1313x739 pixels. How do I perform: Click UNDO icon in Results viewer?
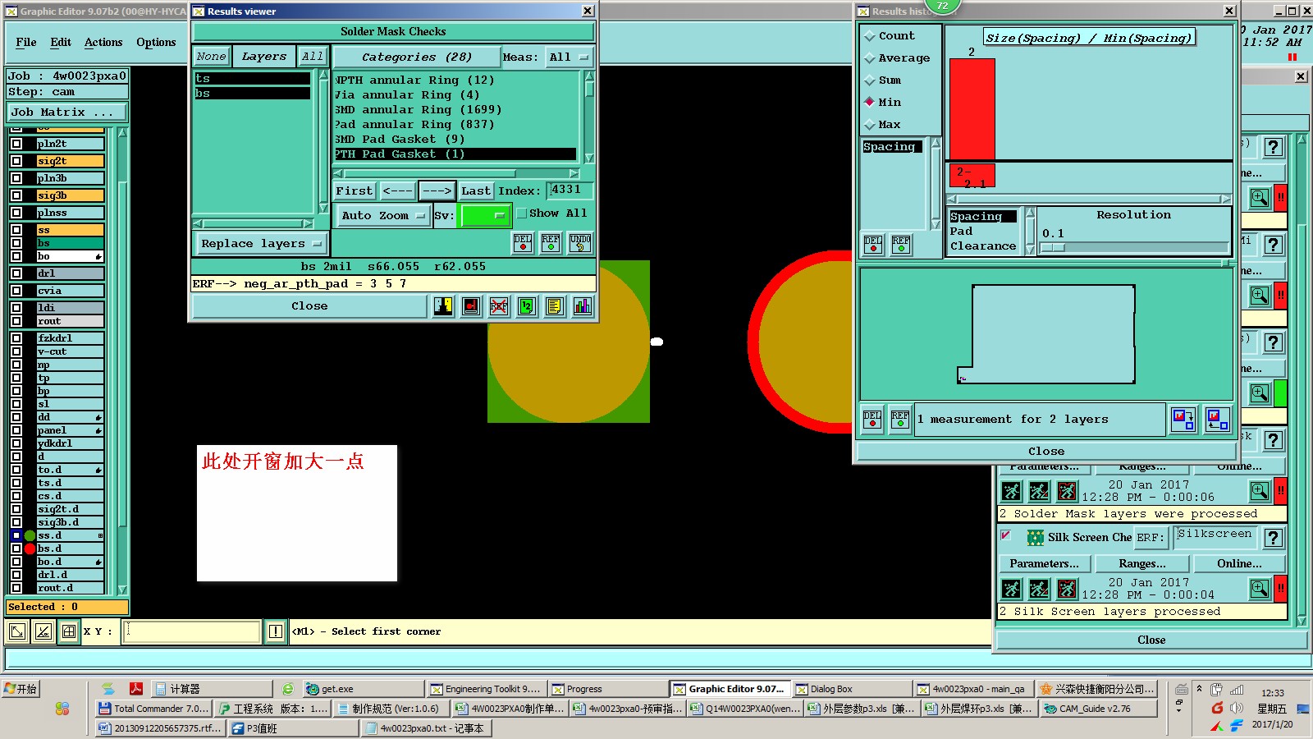click(x=580, y=242)
